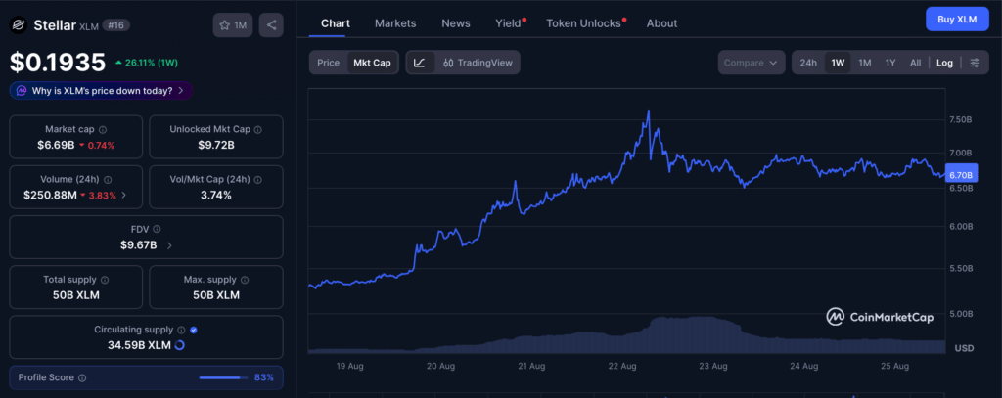Open the Yield tab
The width and height of the screenshot is (1002, 398).
(x=509, y=23)
